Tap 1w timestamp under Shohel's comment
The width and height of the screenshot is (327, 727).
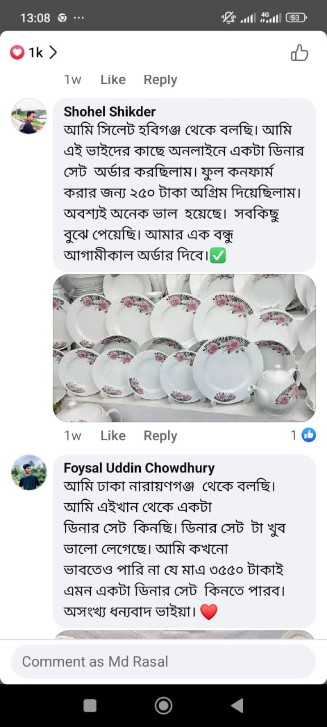click(72, 435)
